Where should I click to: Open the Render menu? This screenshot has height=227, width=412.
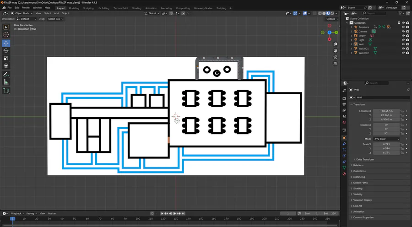point(26,8)
